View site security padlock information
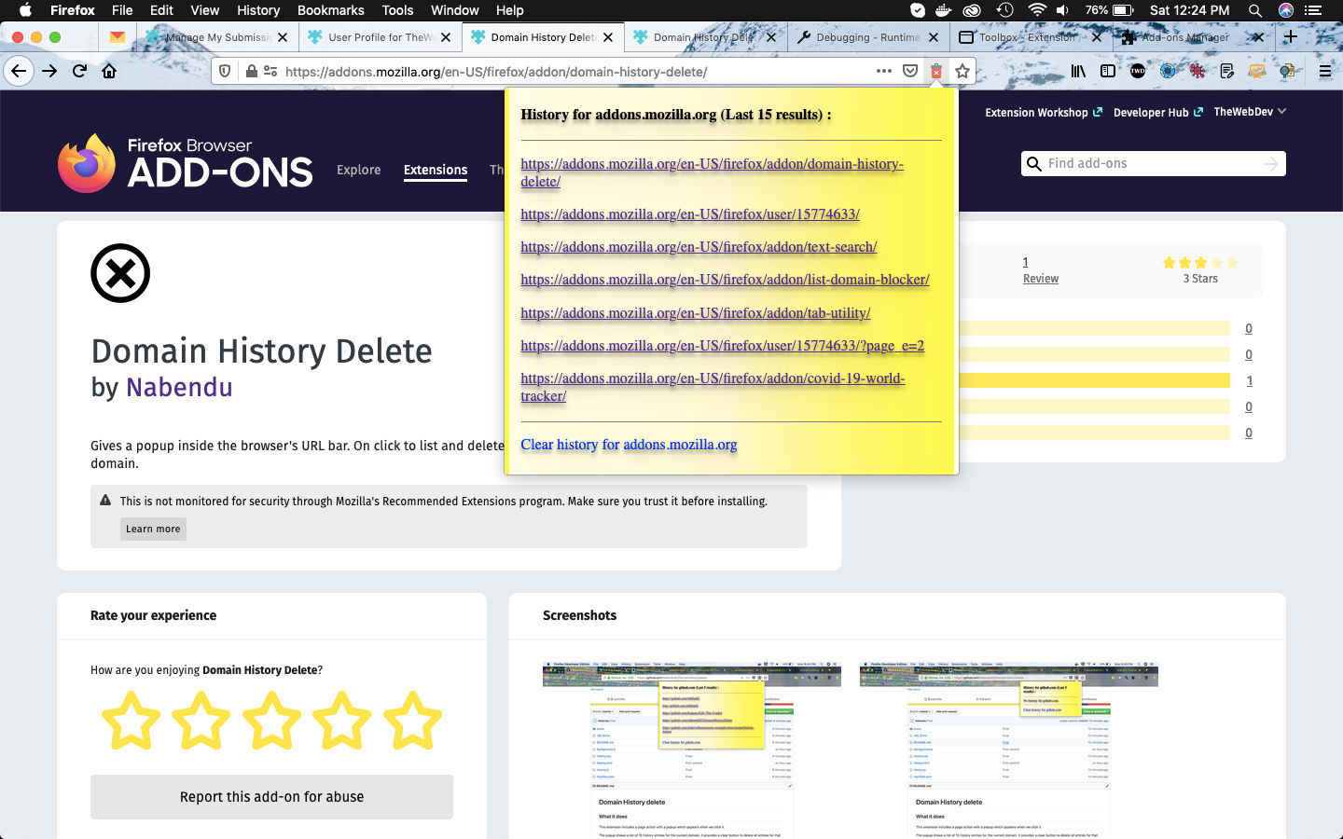 [x=251, y=71]
